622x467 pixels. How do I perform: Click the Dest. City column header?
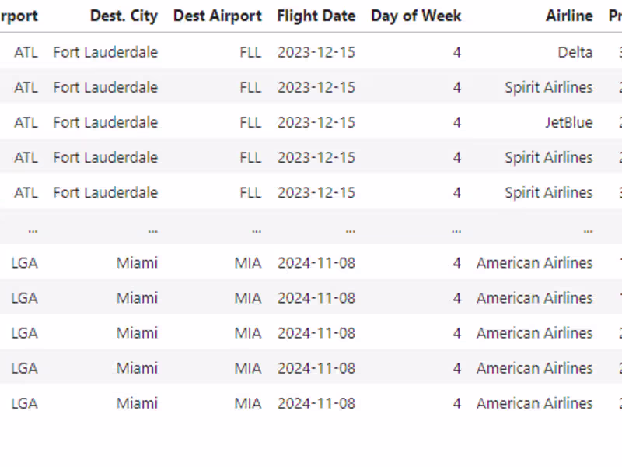tap(124, 16)
